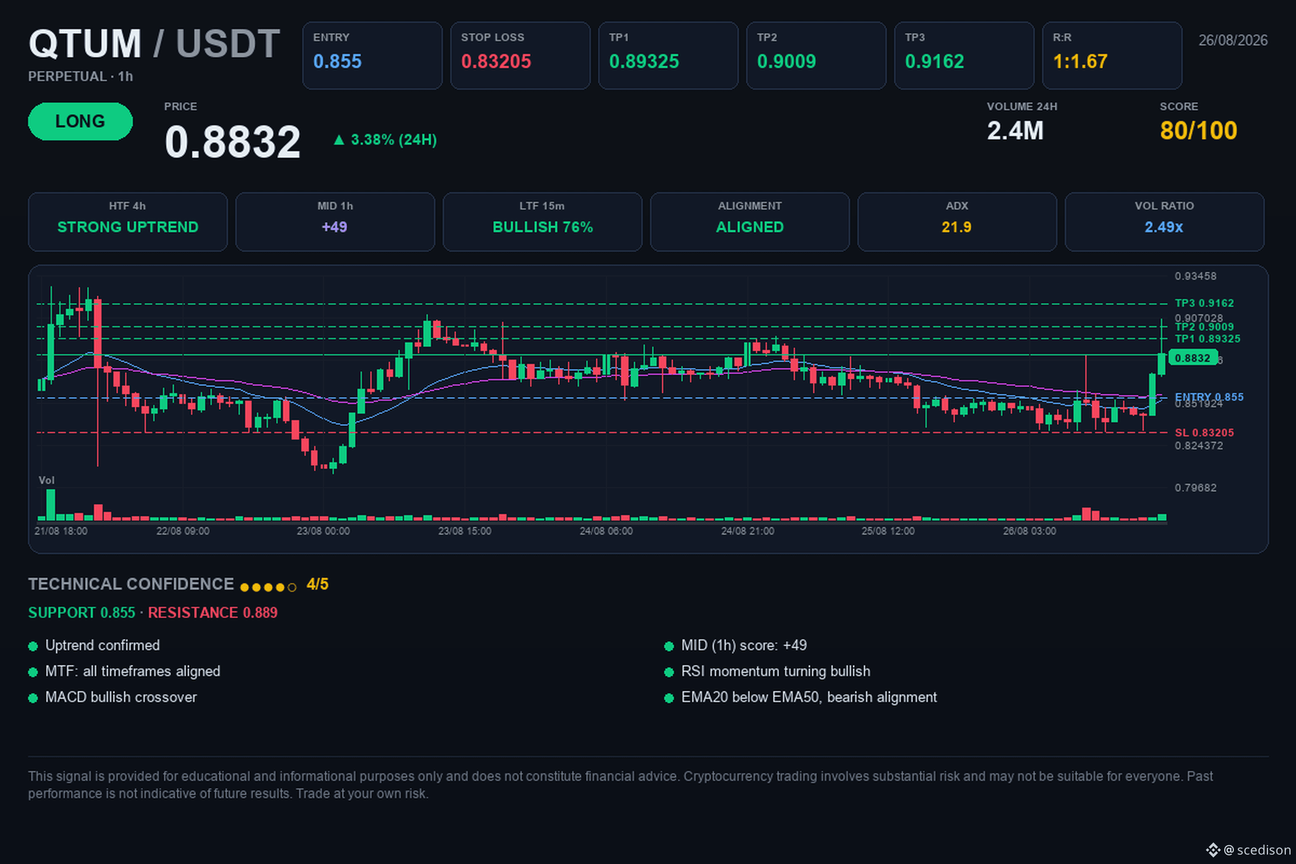
Task: Click the TP1 0.89325 chart line label
Action: [x=1207, y=339]
